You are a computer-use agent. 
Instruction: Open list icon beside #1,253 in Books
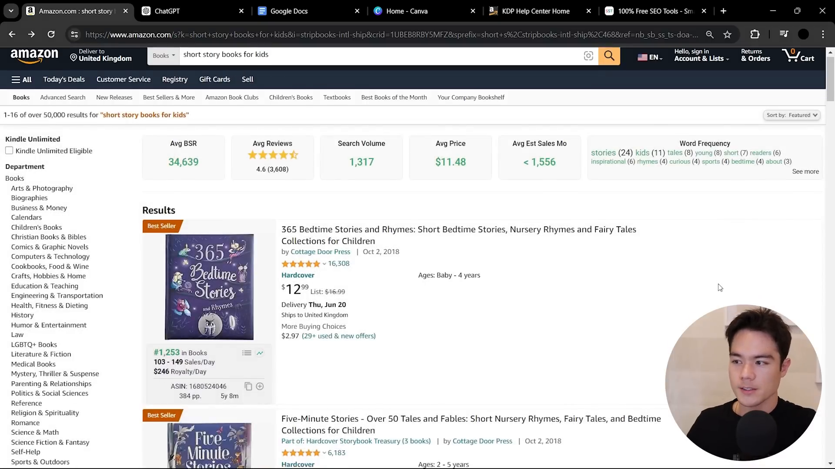point(247,353)
